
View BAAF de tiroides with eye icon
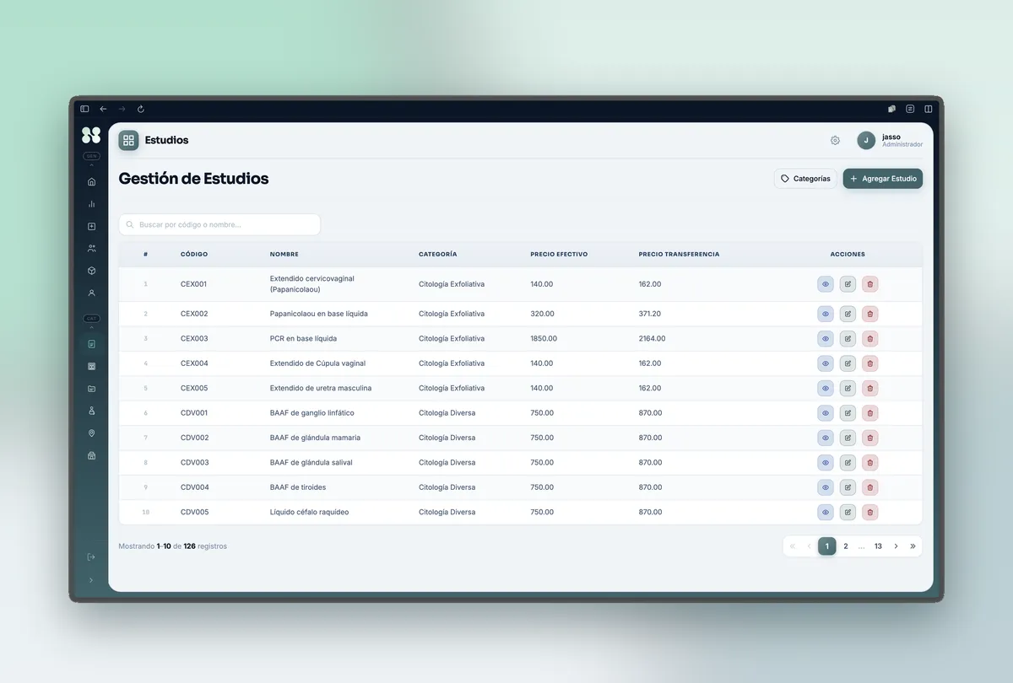(x=825, y=487)
